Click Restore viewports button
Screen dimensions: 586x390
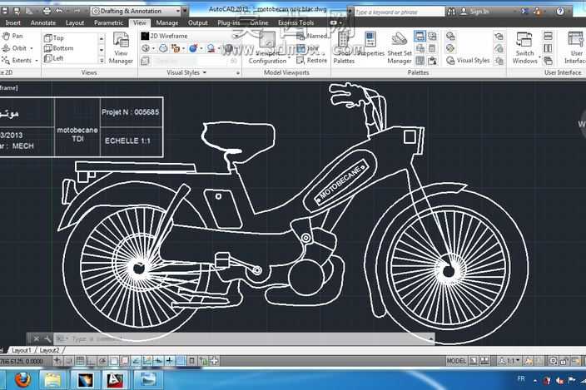click(311, 60)
